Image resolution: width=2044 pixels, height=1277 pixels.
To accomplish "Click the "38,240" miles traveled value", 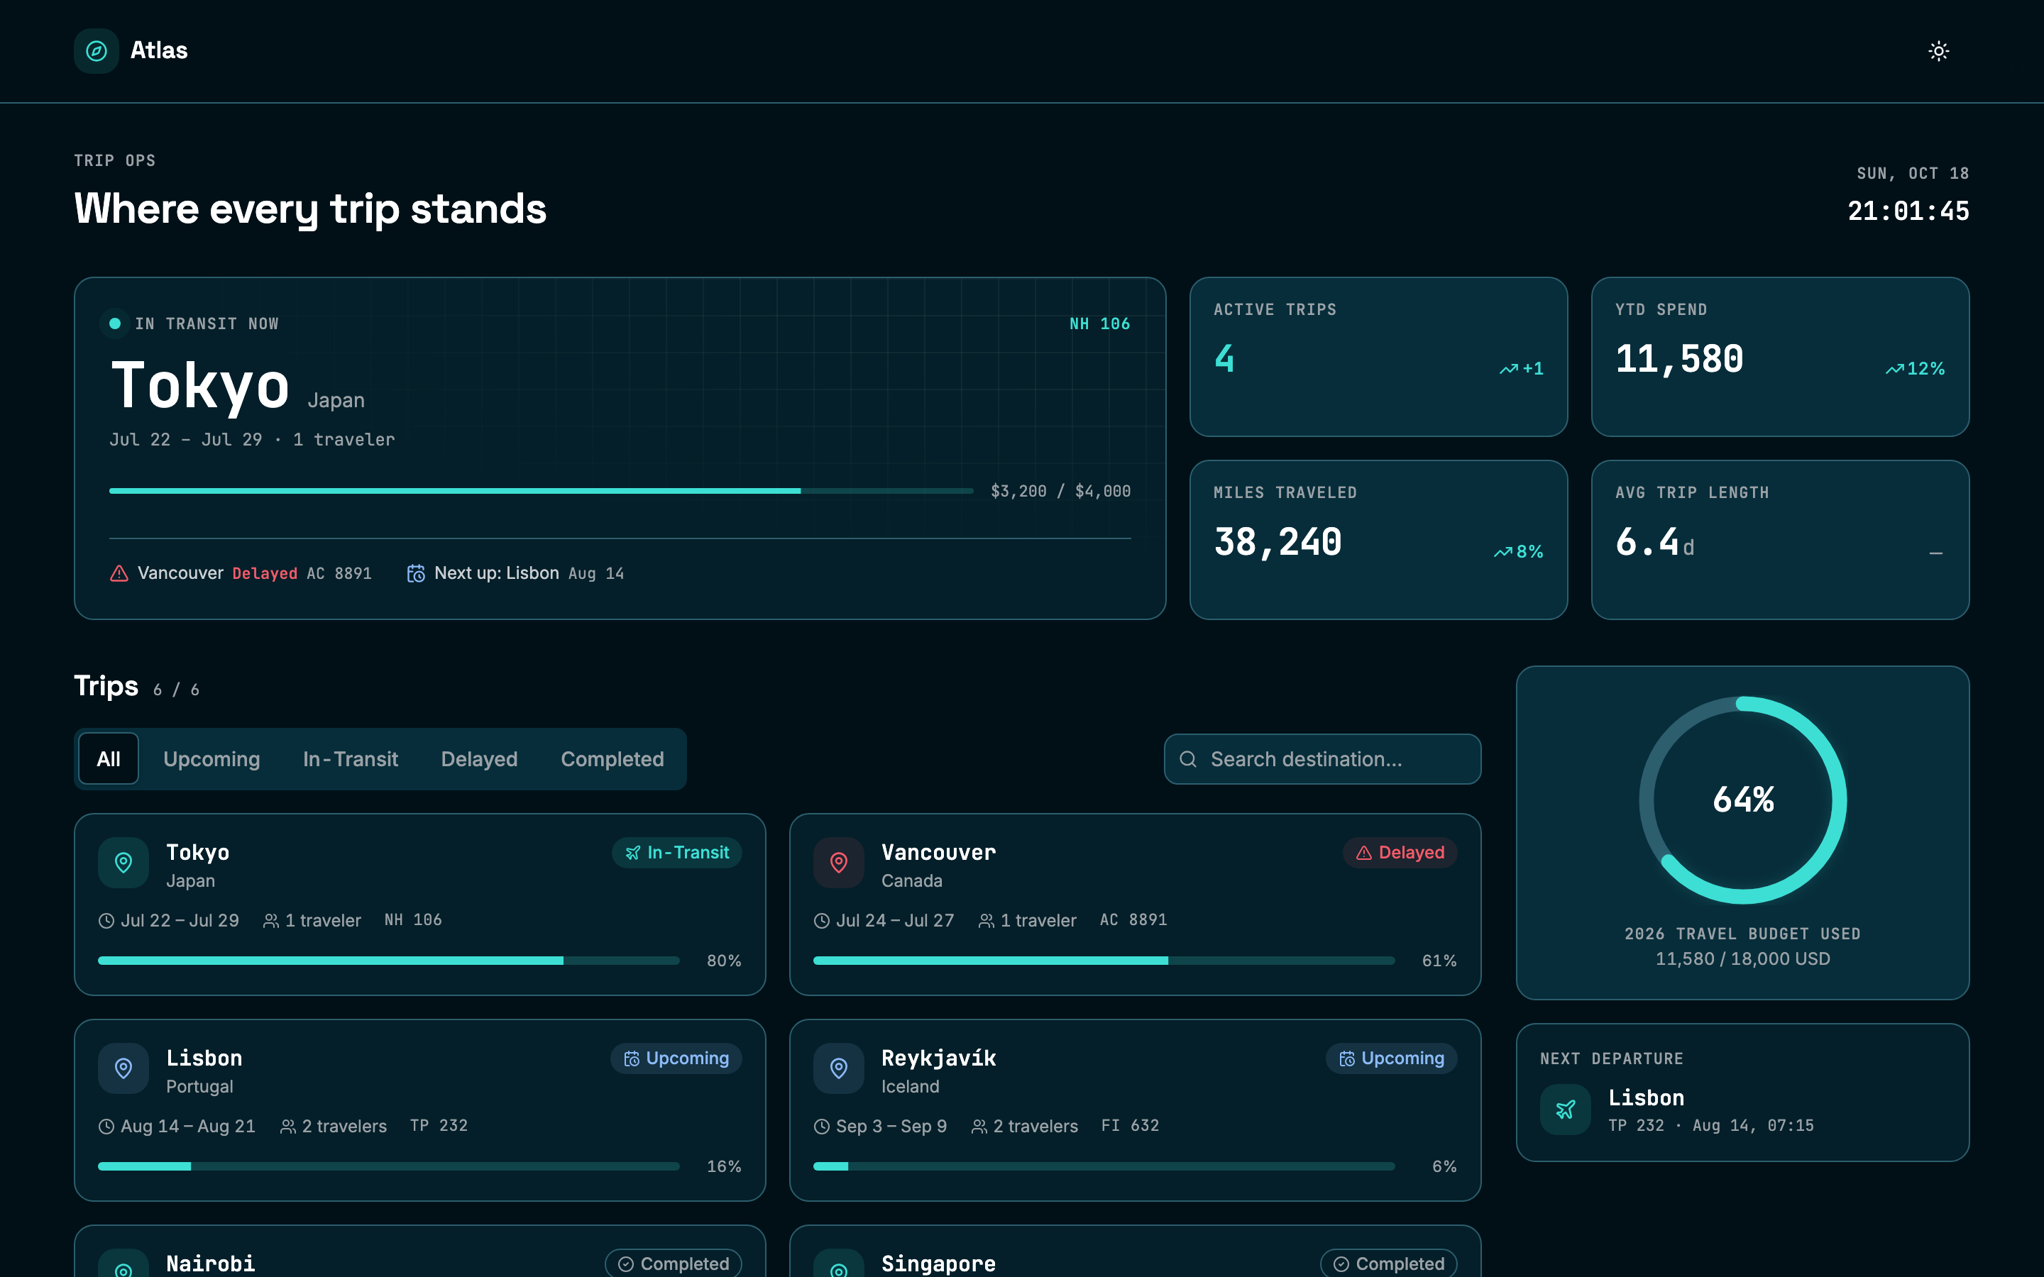I will click(1278, 541).
